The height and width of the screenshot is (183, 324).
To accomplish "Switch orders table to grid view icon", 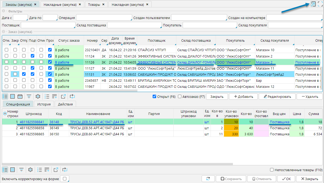I will coord(12,97).
